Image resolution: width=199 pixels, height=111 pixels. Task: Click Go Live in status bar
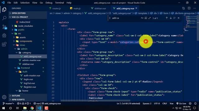point(181,104)
